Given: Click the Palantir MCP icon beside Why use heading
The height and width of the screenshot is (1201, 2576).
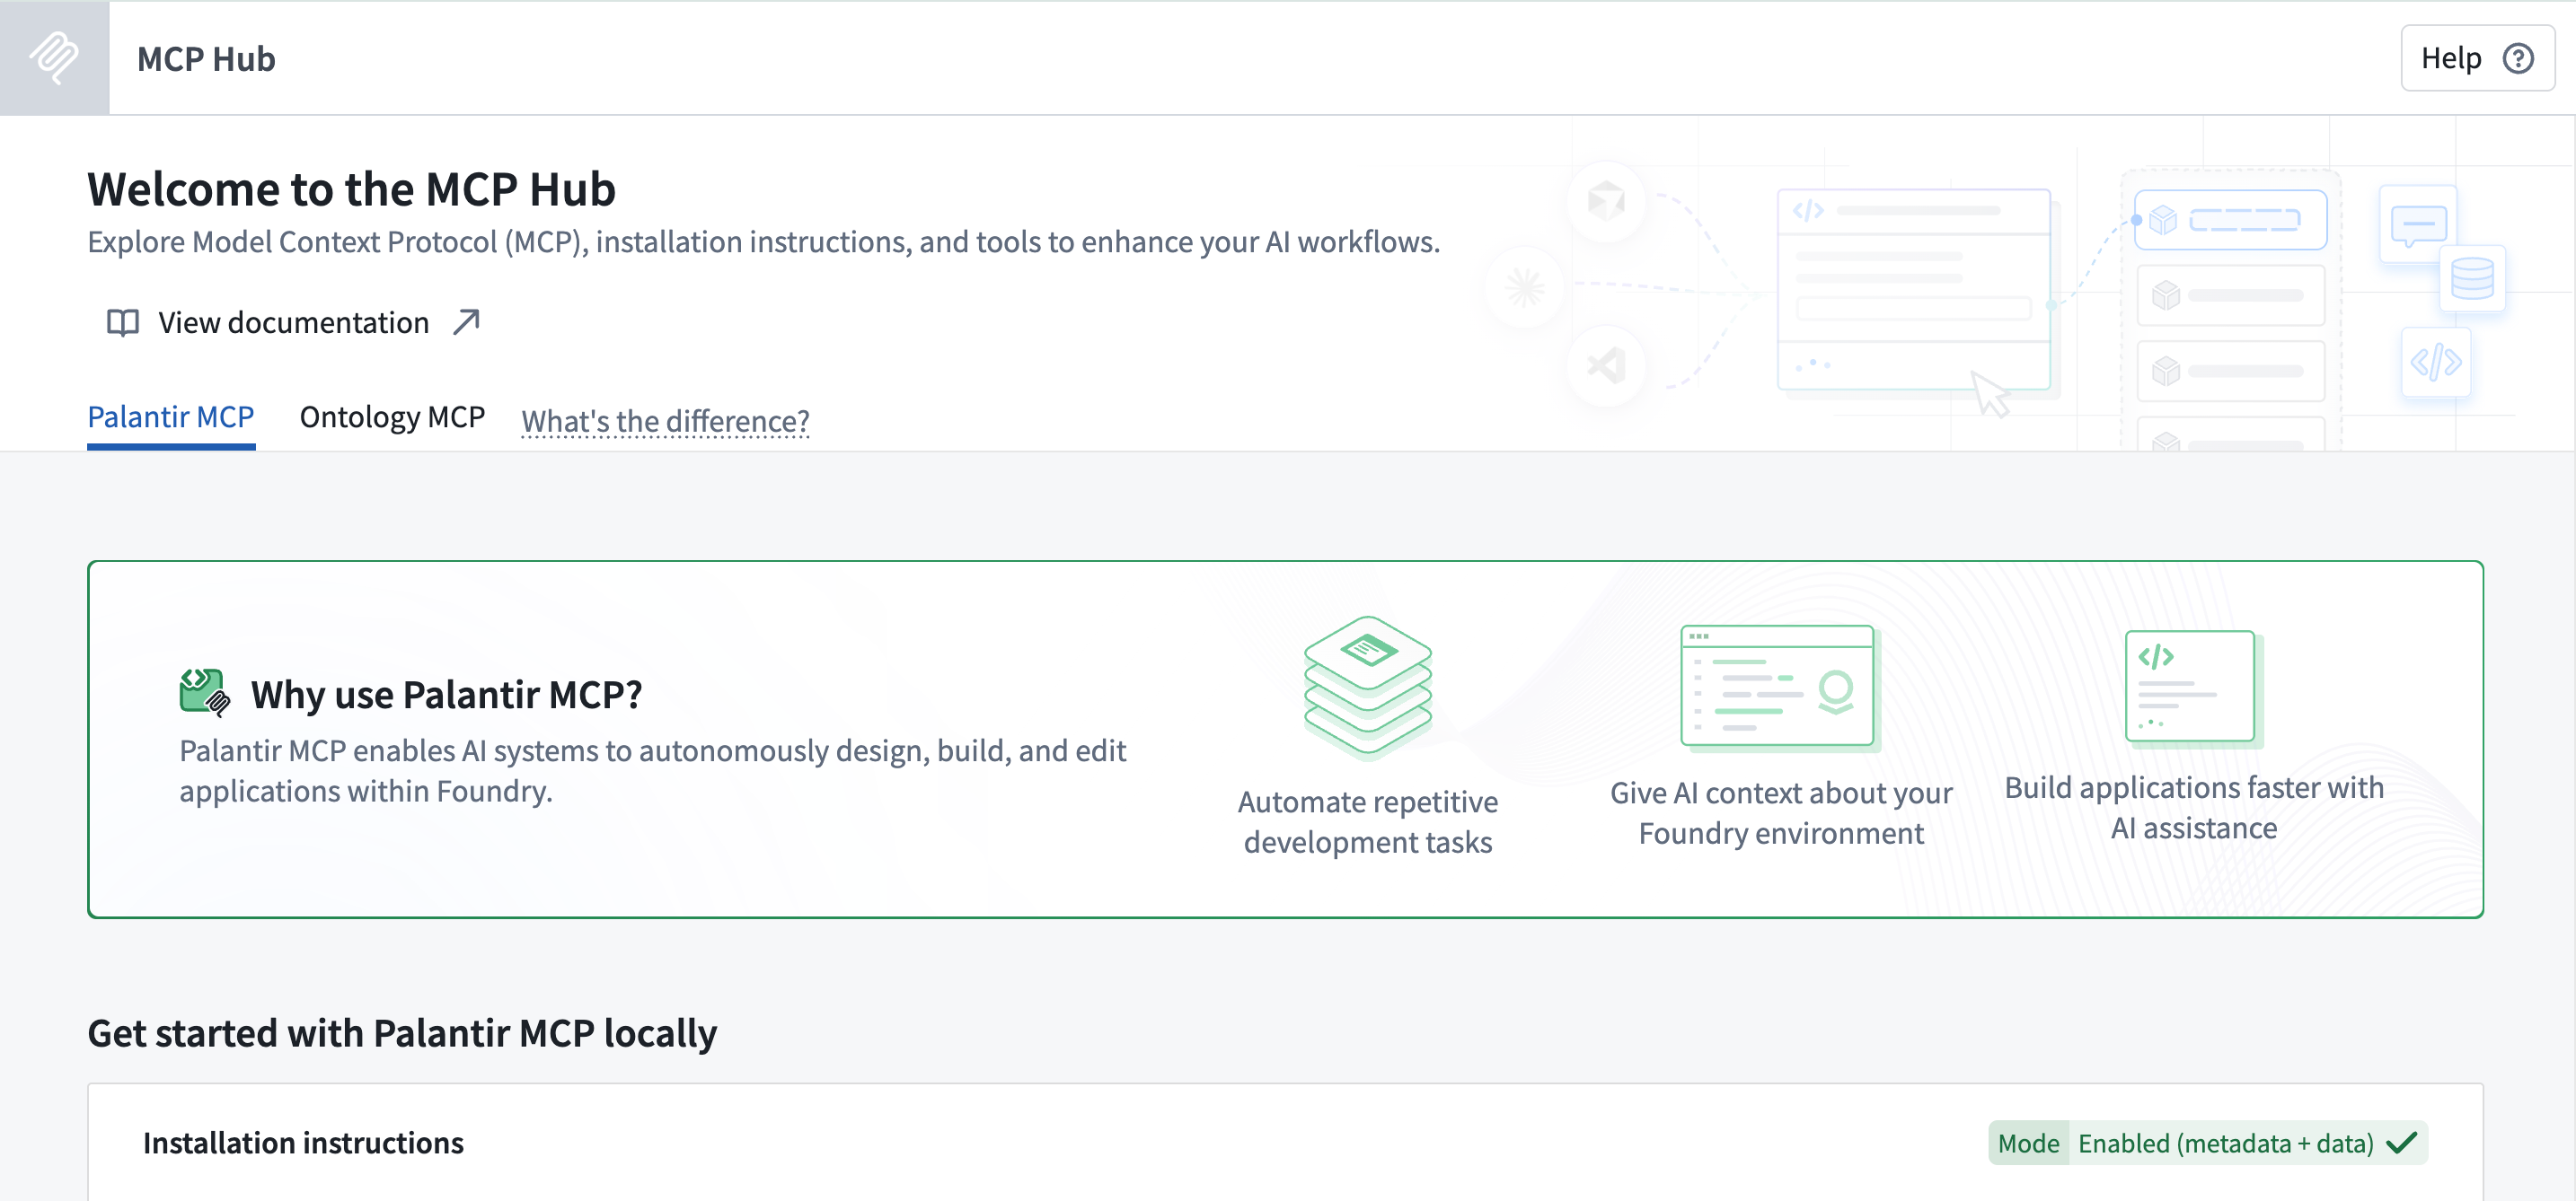Looking at the screenshot, I should (x=205, y=692).
